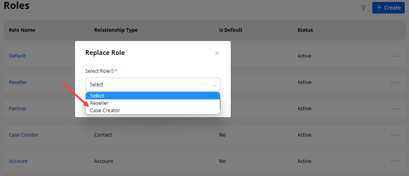Open the Account role link
Screen dimensions: 409x176
pyautogui.click(x=18, y=161)
